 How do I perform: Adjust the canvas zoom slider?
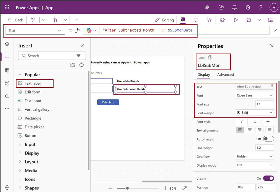tap(127, 188)
